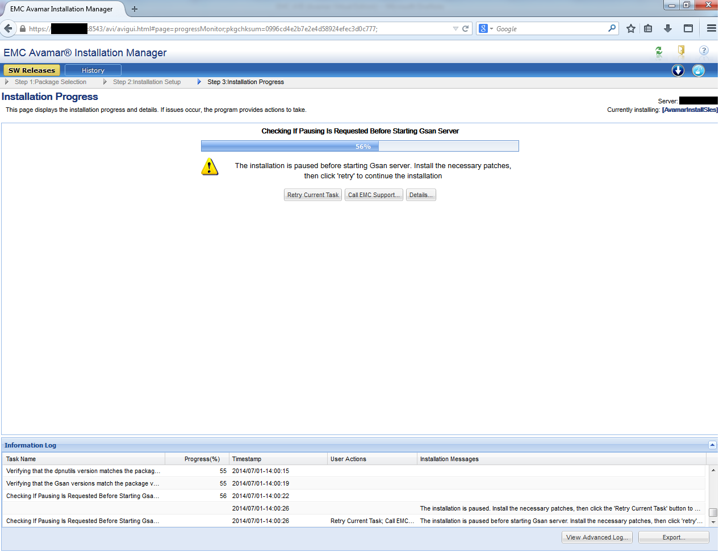
Task: Switch to History tab
Action: click(93, 70)
